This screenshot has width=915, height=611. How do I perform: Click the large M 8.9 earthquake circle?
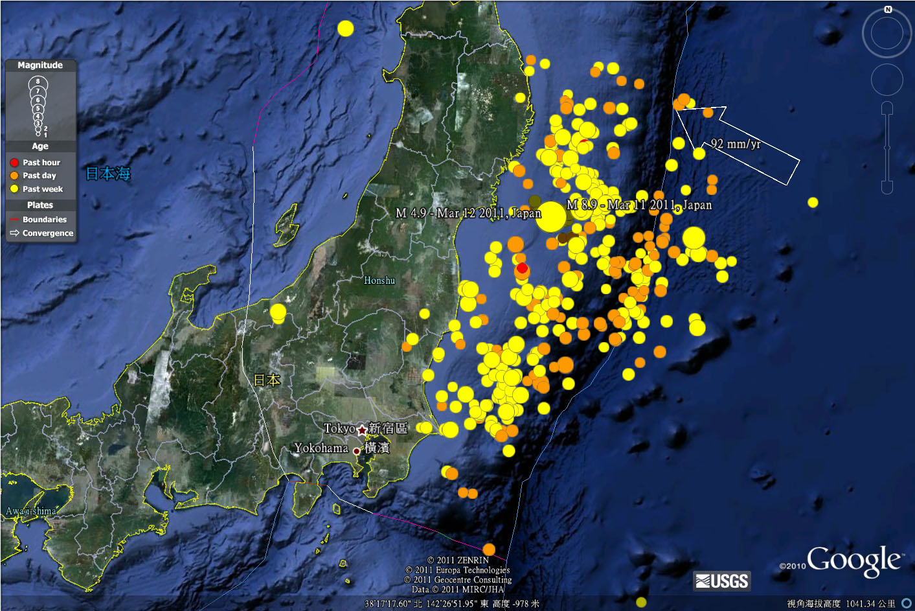tap(551, 216)
